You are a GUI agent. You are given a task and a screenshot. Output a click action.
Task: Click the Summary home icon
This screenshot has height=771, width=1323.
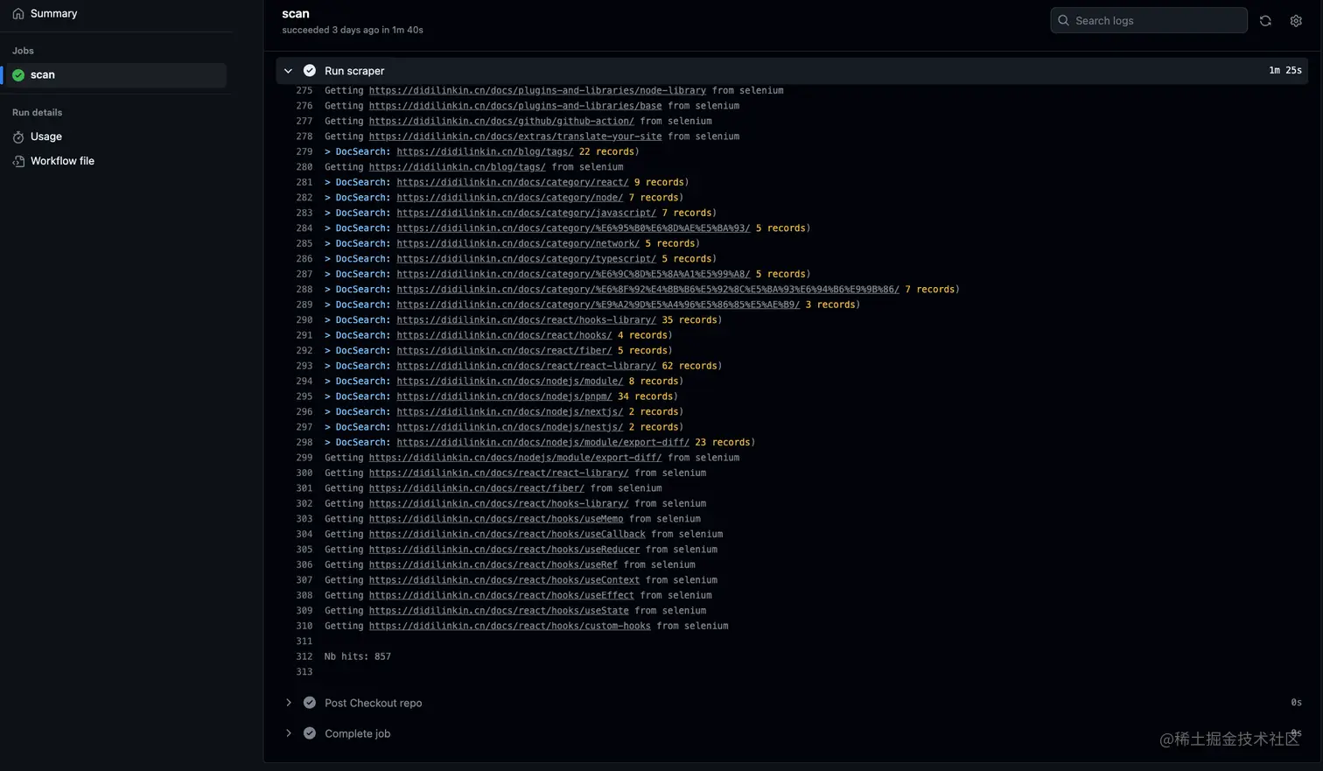tap(18, 13)
